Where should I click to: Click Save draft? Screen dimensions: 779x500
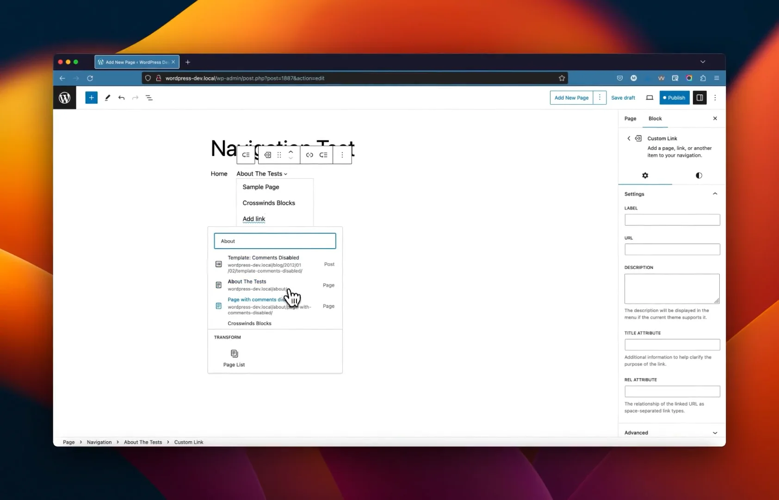coord(623,98)
